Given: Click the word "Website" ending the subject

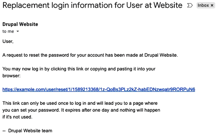Looking at the screenshot, I should [x=168, y=5].
